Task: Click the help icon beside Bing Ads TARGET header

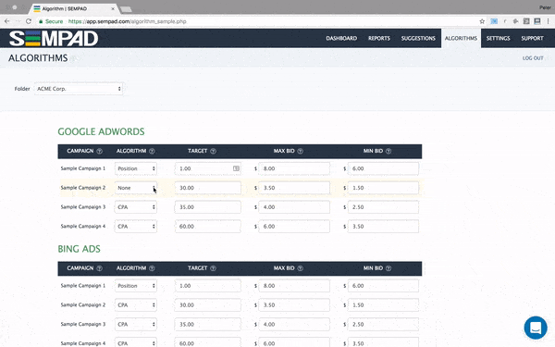Action: coord(213,268)
